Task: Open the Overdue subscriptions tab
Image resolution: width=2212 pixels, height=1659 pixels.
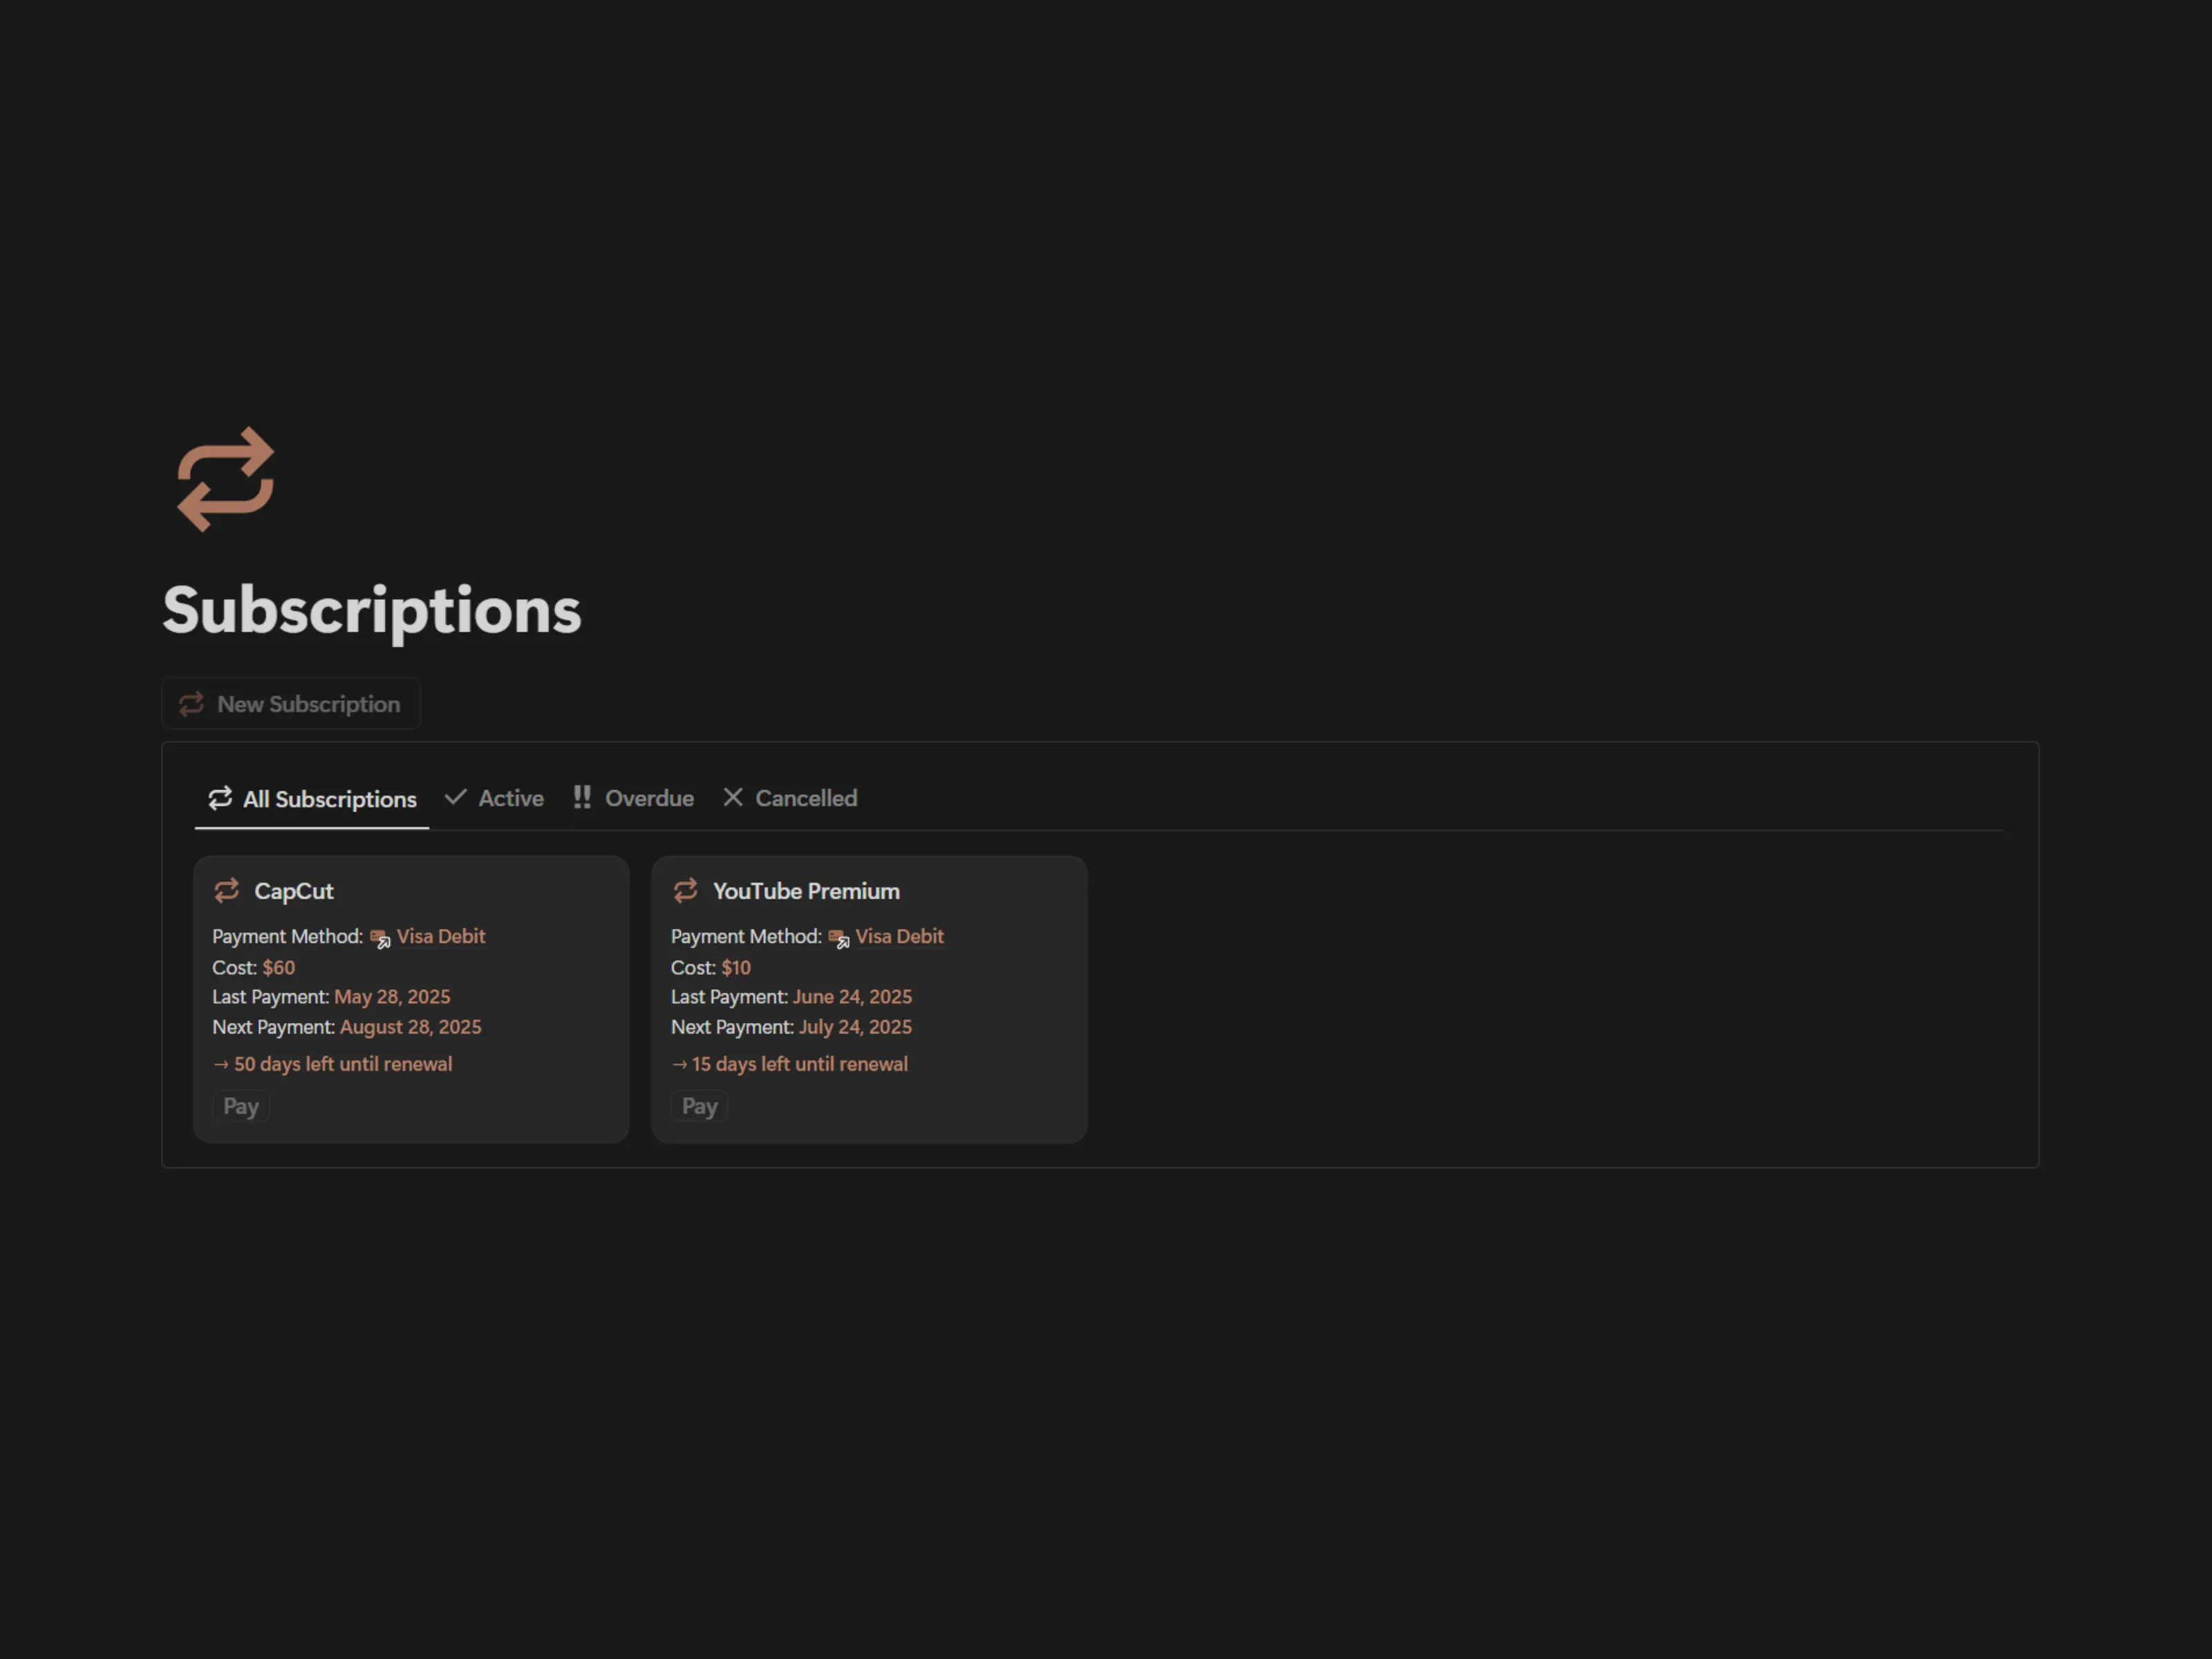Action: 649,798
